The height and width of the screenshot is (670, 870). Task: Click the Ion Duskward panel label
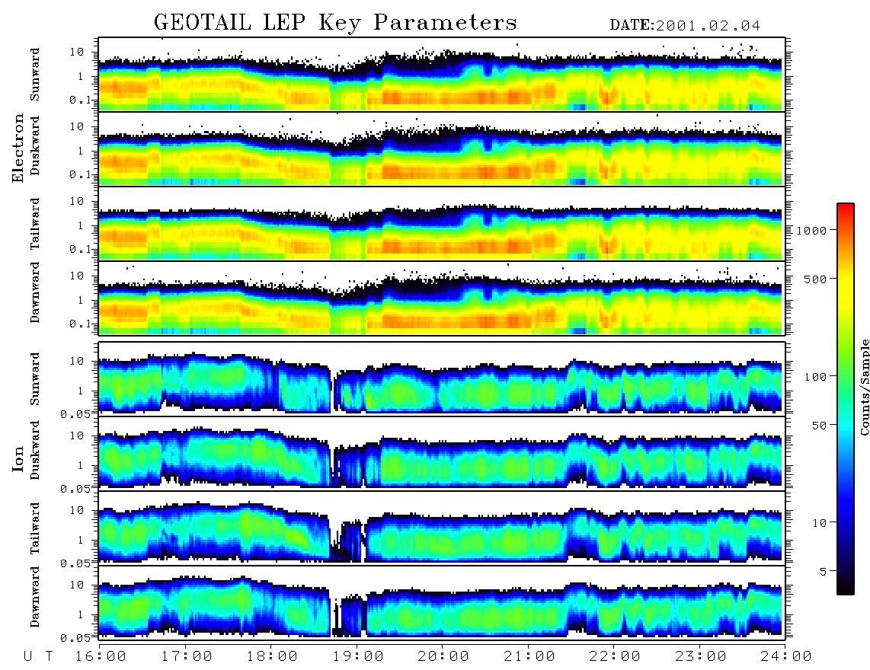[35, 450]
